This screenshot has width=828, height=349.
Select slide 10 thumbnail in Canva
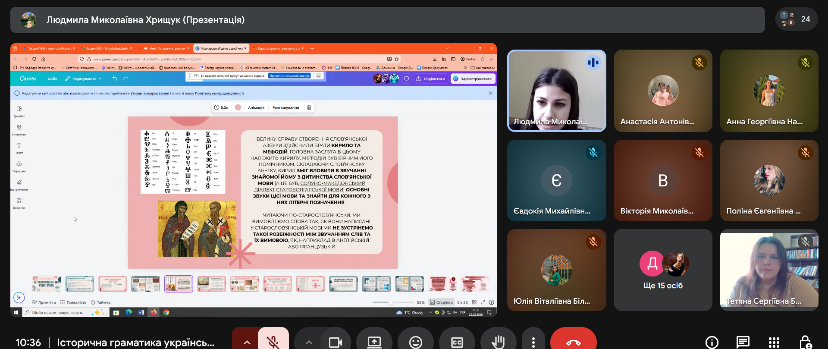[343, 284]
